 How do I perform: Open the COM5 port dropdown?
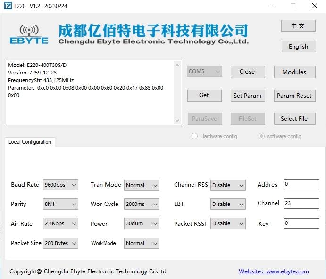(x=204, y=71)
